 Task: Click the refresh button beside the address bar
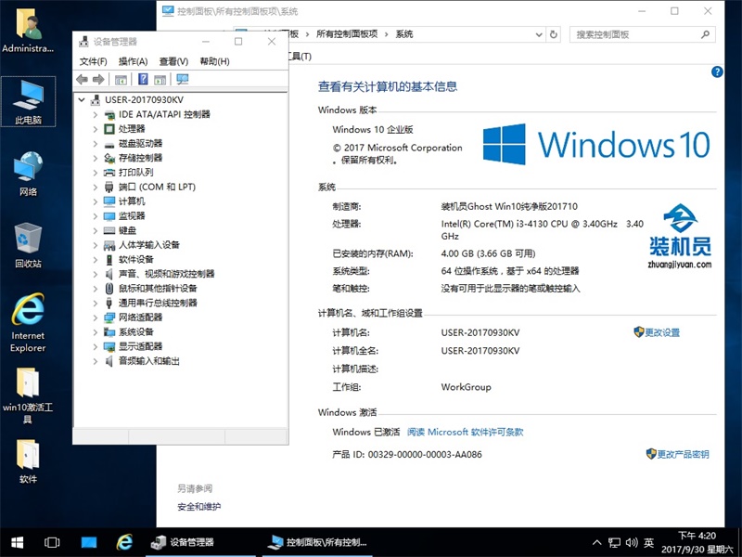[x=554, y=34]
